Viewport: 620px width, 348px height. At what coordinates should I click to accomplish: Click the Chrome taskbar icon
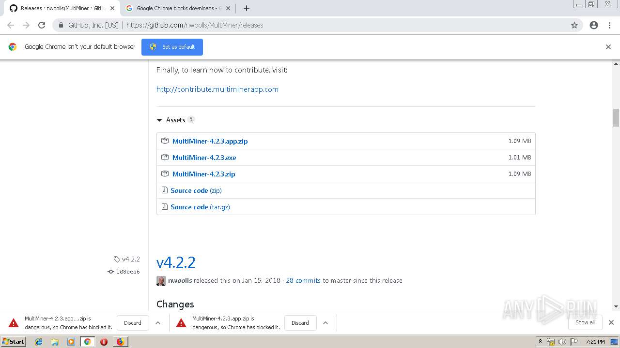coord(88,342)
